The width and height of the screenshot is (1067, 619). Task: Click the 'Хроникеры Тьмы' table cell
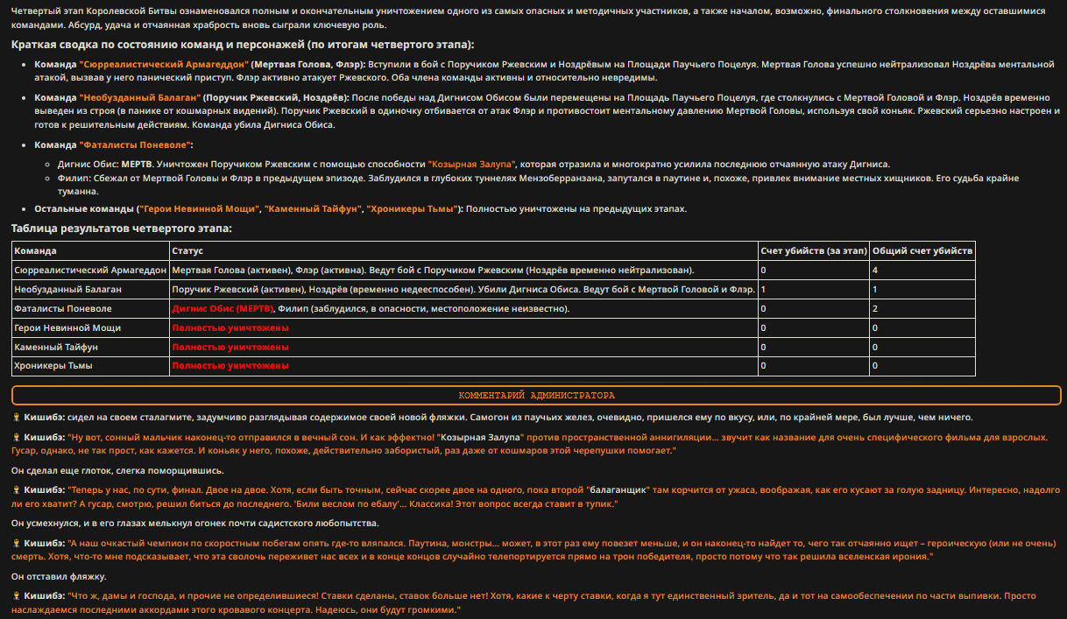pos(90,365)
